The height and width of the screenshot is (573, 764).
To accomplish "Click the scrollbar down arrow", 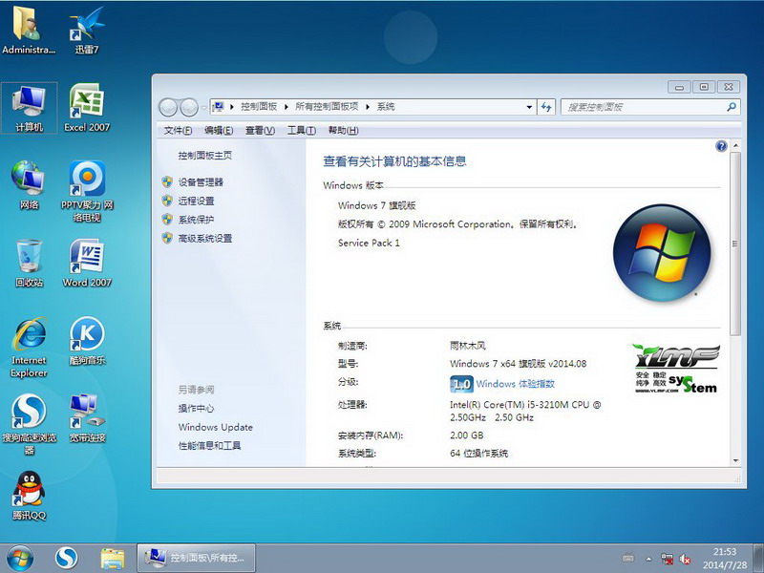I will point(735,460).
